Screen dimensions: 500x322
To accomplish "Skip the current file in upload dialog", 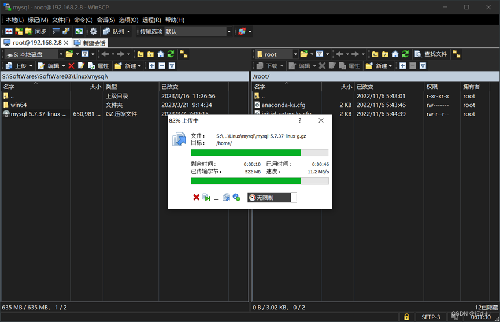I will pyautogui.click(x=206, y=198).
